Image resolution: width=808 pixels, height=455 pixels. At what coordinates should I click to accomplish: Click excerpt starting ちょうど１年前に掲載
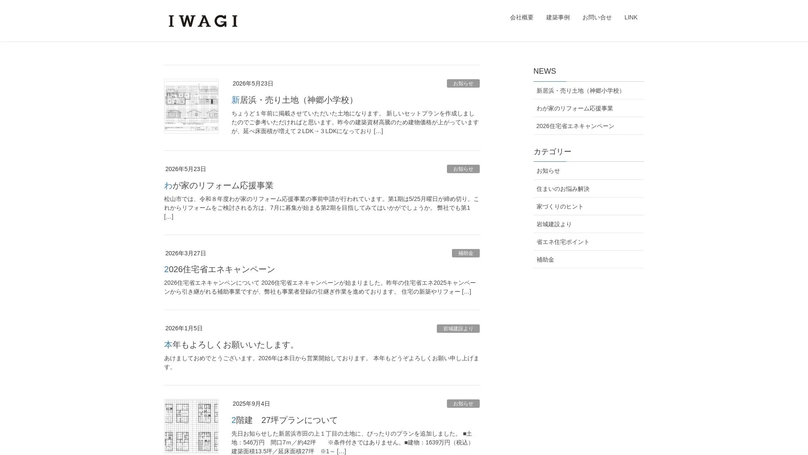(x=355, y=122)
